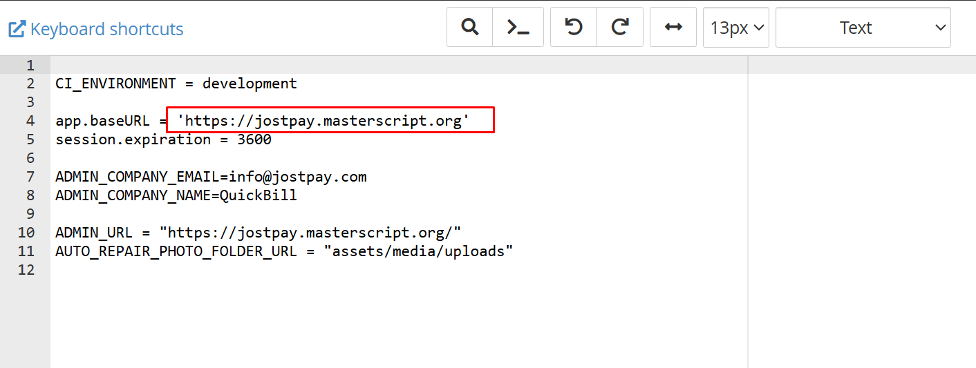Viewport: 976px width, 368px height.
Task: Open the search tool in editor toolbar
Action: (470, 28)
